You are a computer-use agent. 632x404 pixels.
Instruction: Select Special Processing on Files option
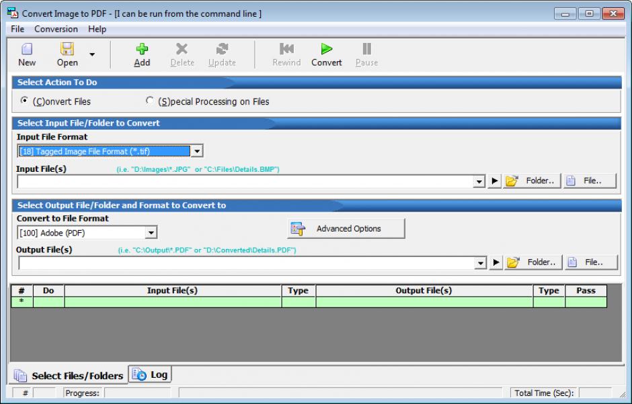149,101
